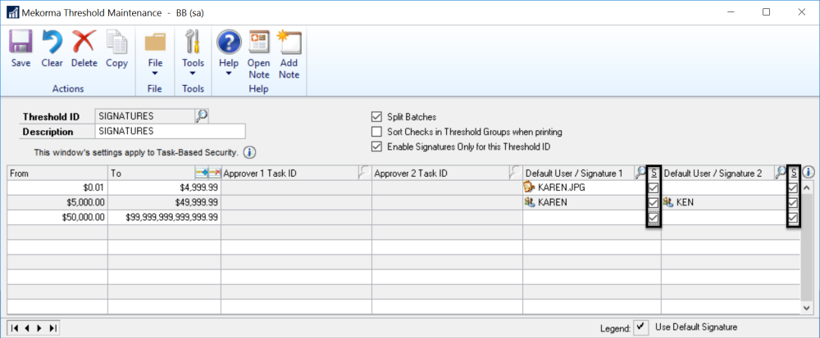Click the Add Note icon
The width and height of the screenshot is (820, 338).
[289, 43]
